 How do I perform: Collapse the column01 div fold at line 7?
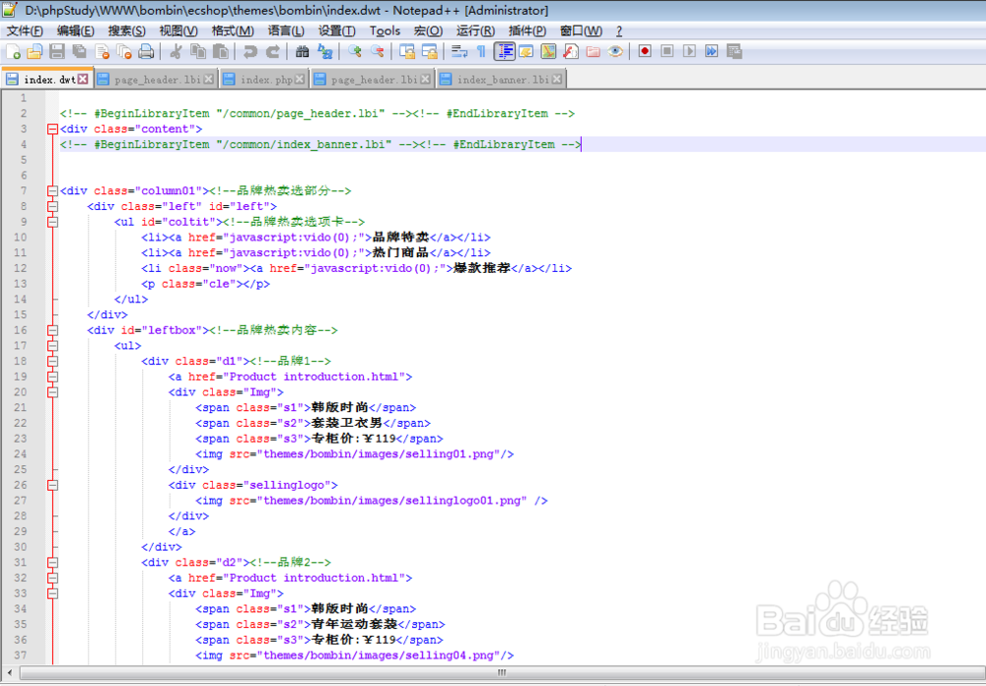52,190
